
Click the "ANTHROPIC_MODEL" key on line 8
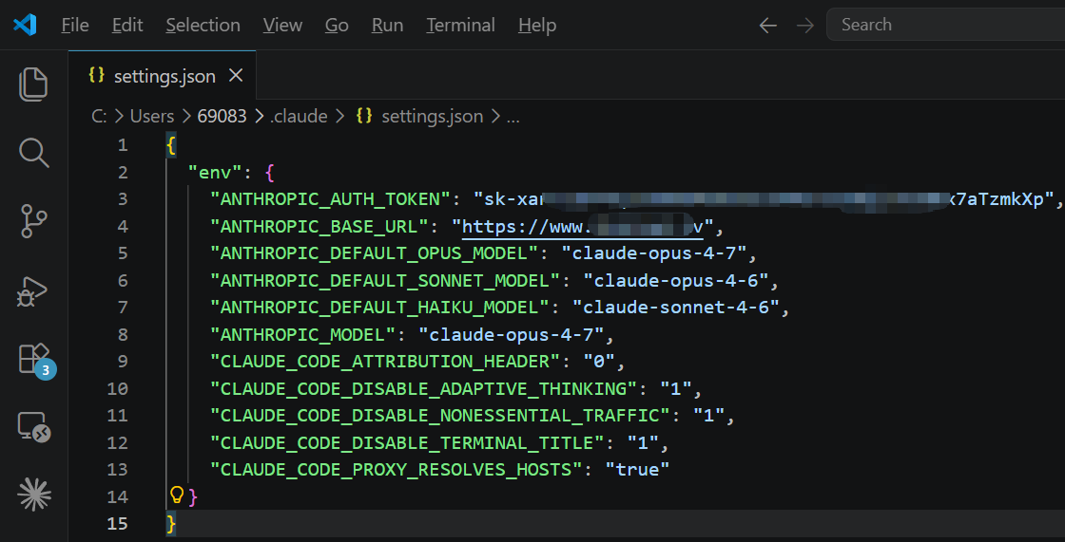point(303,334)
